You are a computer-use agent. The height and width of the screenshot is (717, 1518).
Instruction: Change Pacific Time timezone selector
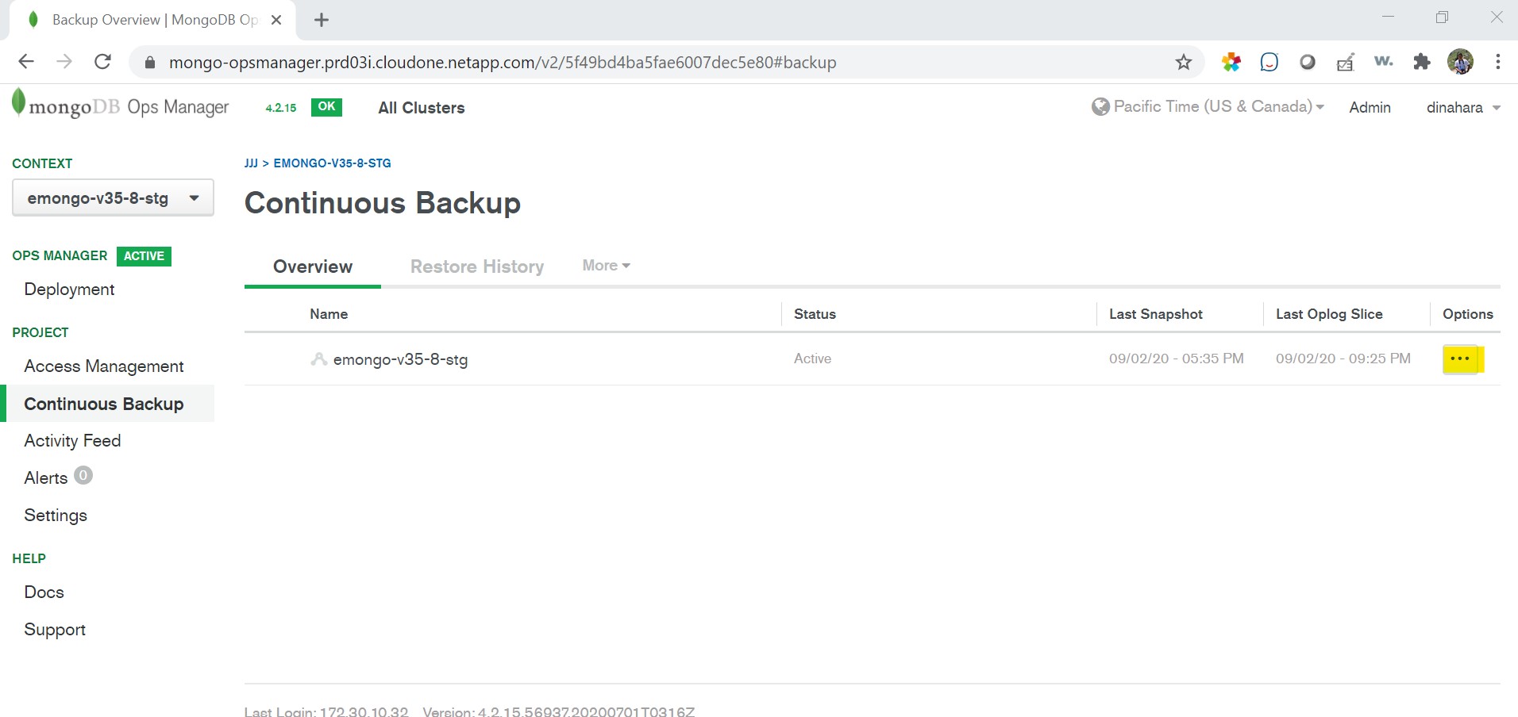click(1208, 107)
